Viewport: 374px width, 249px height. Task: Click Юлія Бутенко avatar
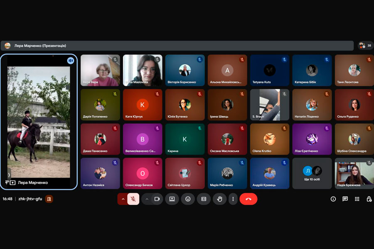coord(185,105)
